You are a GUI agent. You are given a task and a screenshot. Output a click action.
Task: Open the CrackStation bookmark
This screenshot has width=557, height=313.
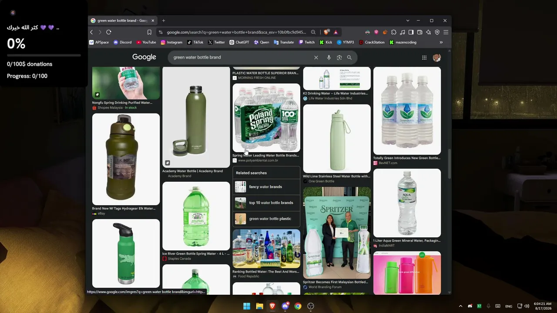point(372,42)
